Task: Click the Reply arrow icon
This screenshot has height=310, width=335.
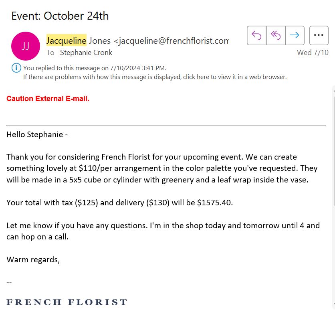Action: tap(256, 35)
